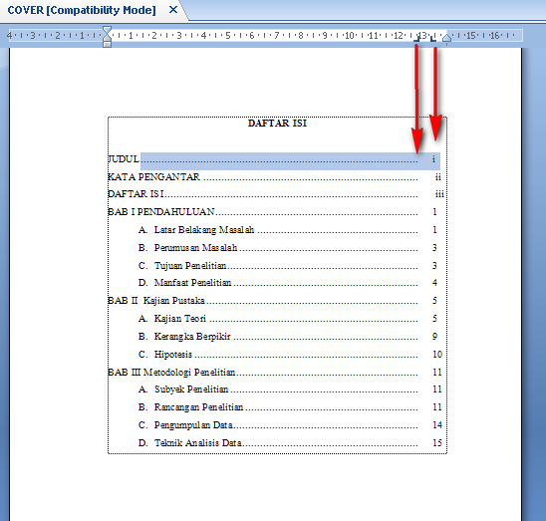Screen dimensions: 546x521
Task: Click the first tab stop marker near 13
Action: [416, 39]
